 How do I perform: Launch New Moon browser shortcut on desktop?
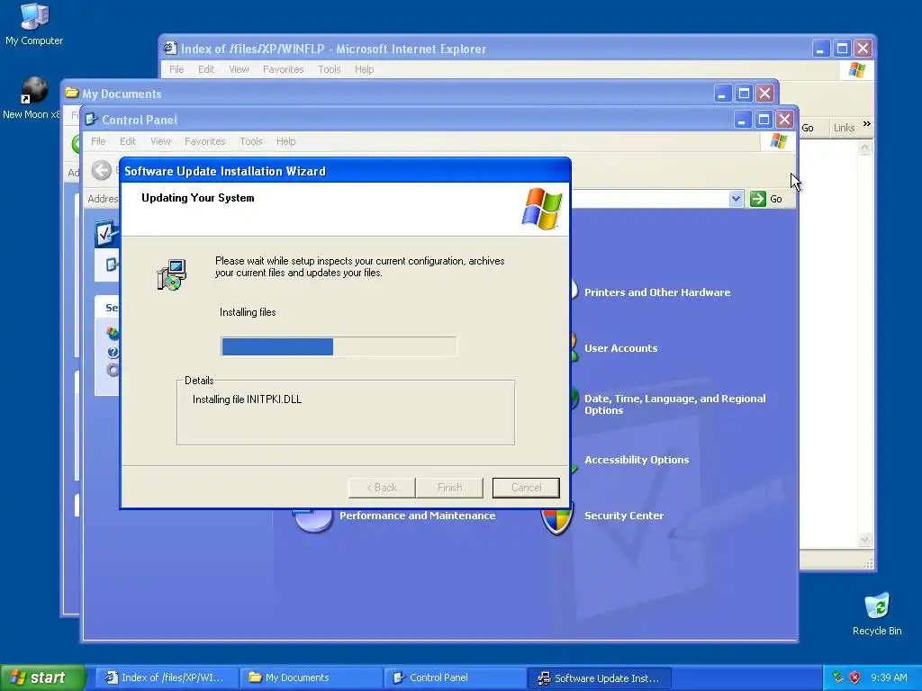(x=31, y=98)
